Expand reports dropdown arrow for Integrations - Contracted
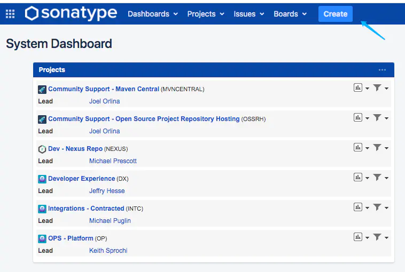This screenshot has height=272, width=405. pos(367,208)
